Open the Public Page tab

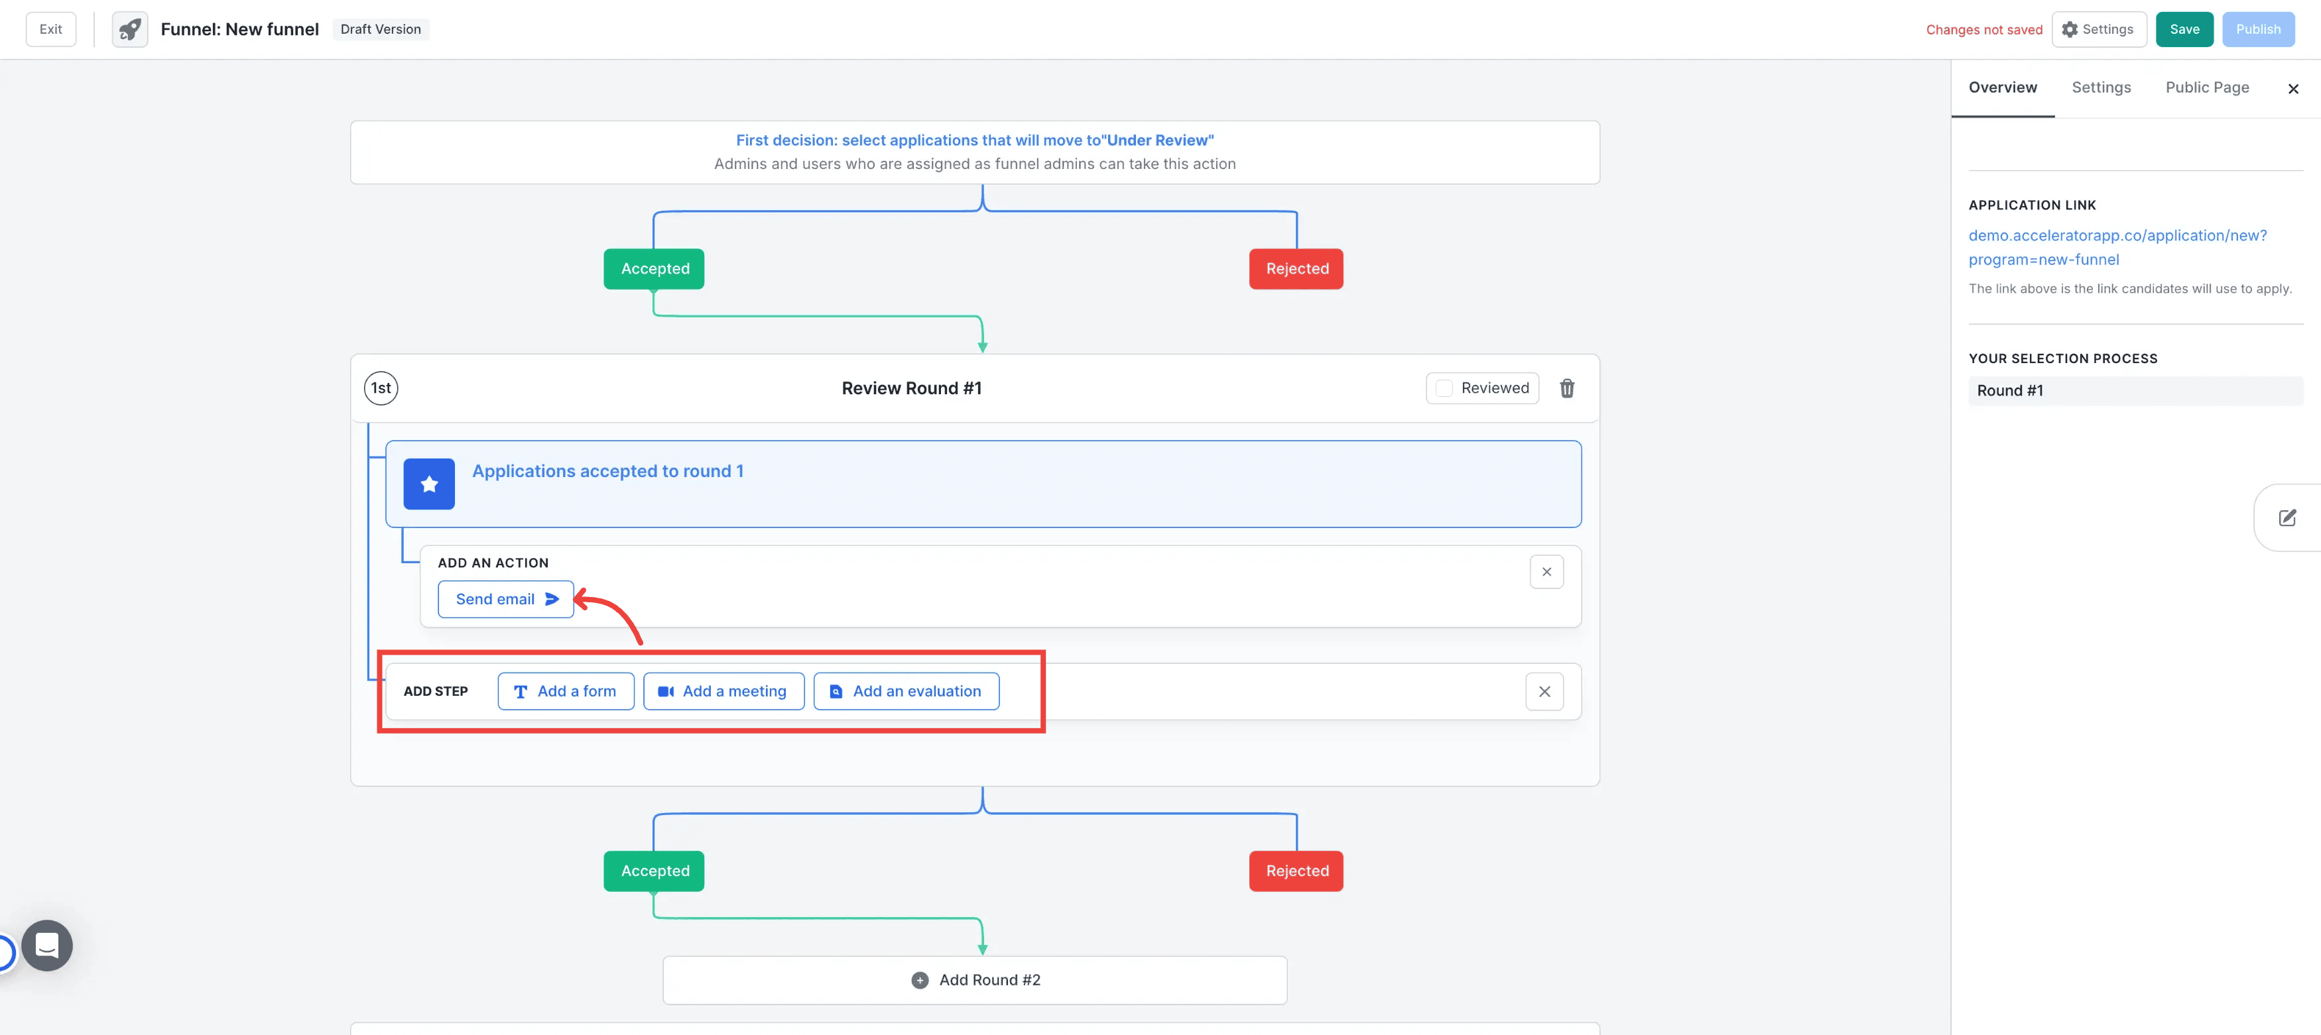point(2206,87)
